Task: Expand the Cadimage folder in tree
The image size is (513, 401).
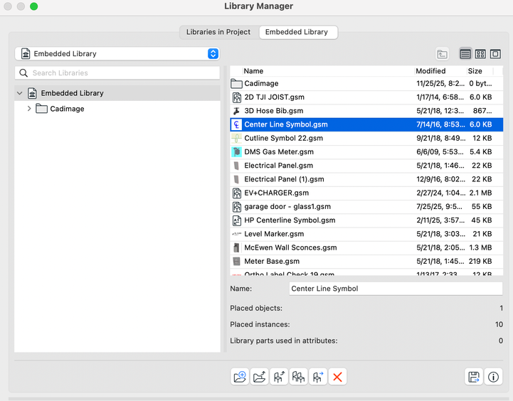Action: tap(29, 109)
